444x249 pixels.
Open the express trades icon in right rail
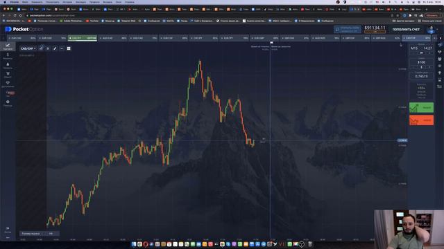(440, 66)
